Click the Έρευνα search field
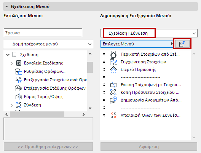 click(43, 33)
